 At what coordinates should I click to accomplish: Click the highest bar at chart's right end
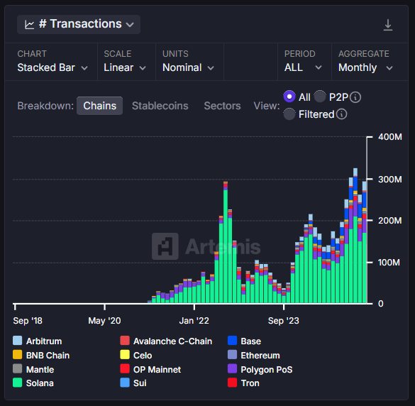point(355,236)
